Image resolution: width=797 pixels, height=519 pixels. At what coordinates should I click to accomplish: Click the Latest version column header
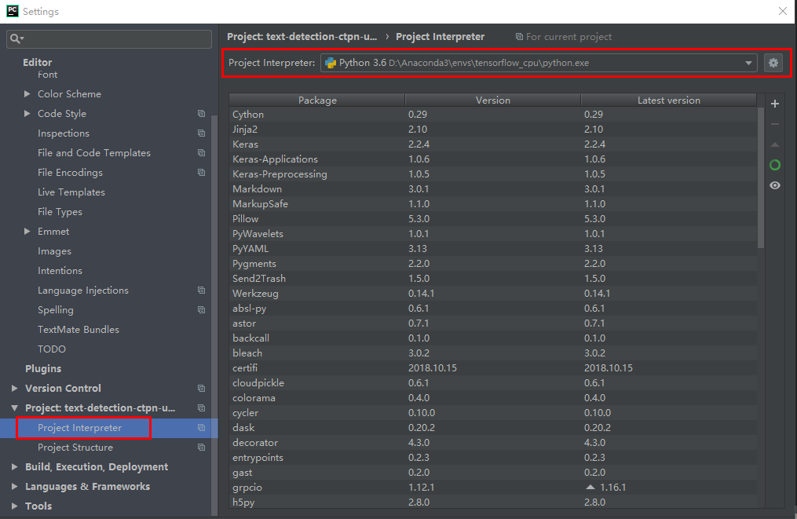(669, 101)
